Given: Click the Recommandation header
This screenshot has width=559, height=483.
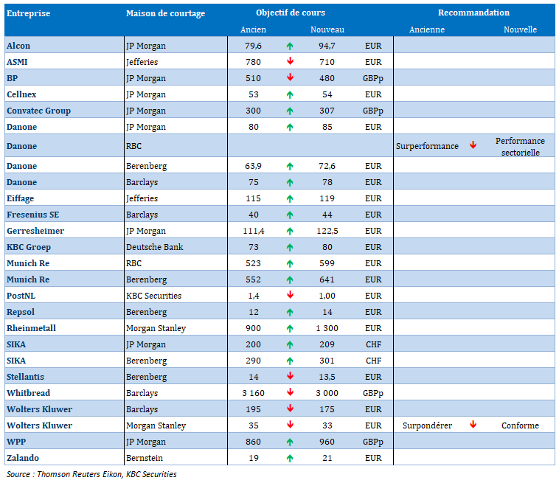Looking at the screenshot, I should click(x=473, y=13).
